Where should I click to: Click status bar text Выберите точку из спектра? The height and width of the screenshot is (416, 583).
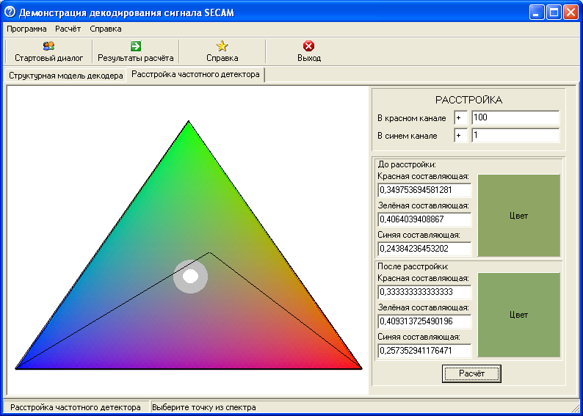click(x=203, y=407)
